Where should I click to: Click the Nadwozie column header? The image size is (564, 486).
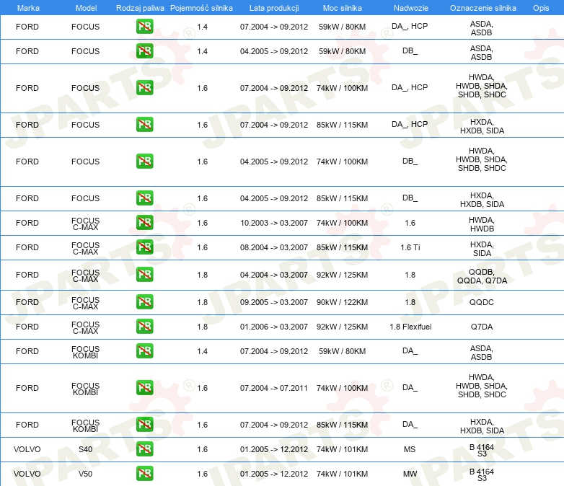pyautogui.click(x=411, y=8)
